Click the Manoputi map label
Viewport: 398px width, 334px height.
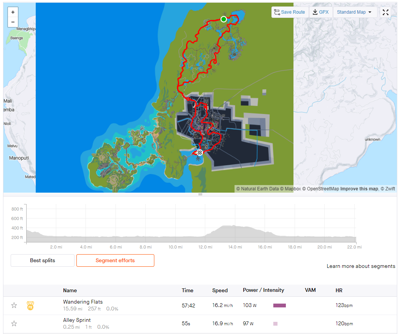[19, 158]
